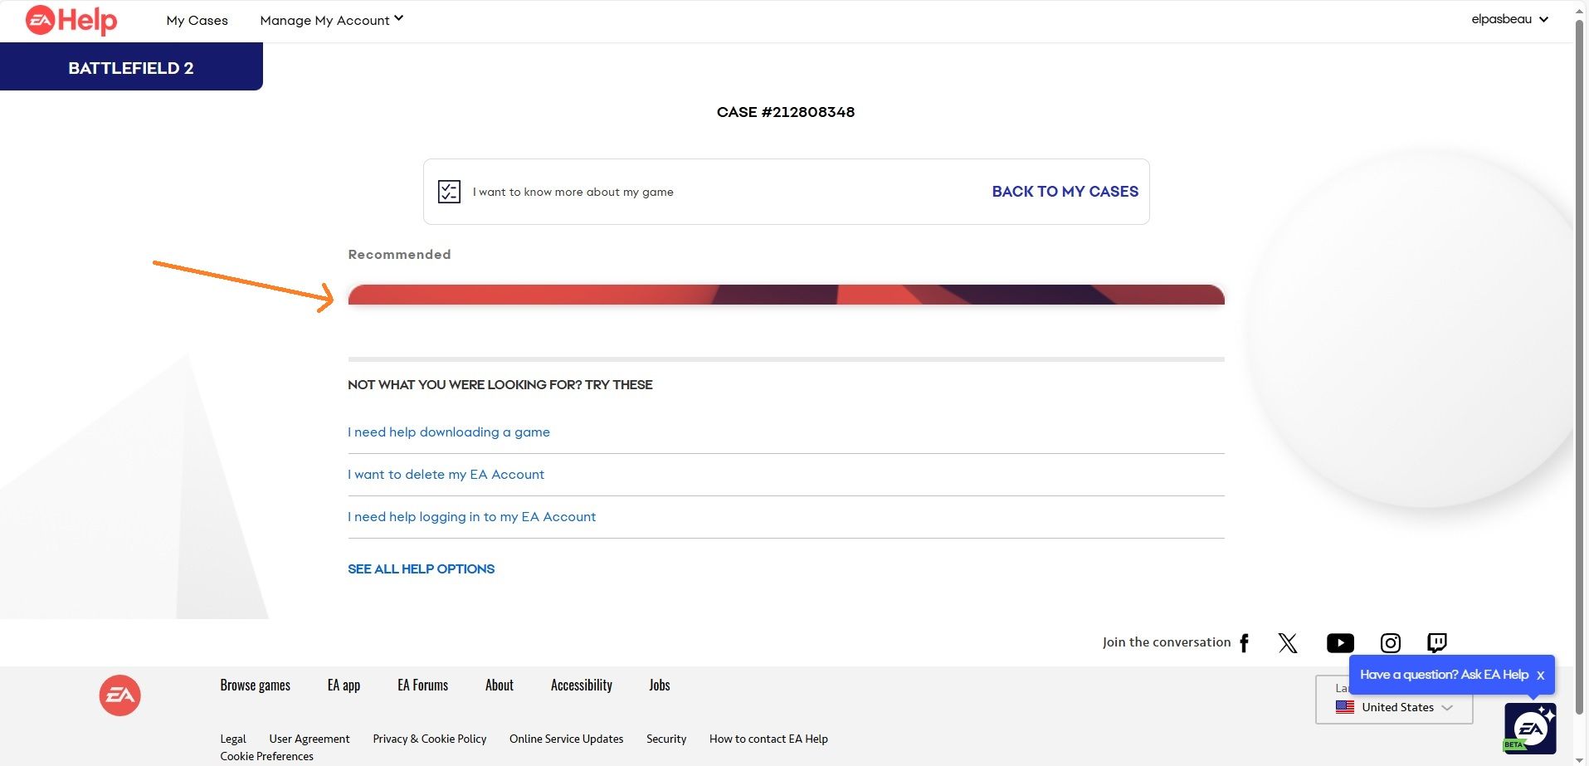The height and width of the screenshot is (766, 1589).
Task: Dismiss the Ask EA Help popup
Action: tap(1540, 676)
